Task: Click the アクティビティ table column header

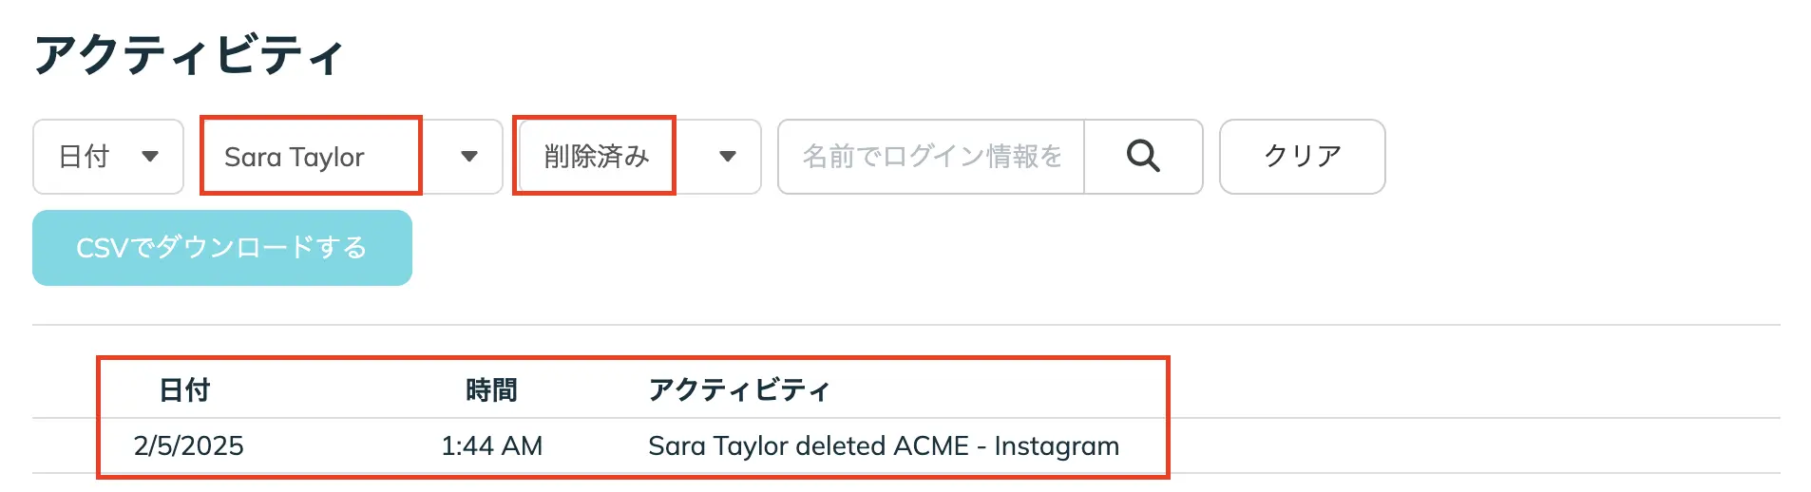Action: tap(738, 390)
